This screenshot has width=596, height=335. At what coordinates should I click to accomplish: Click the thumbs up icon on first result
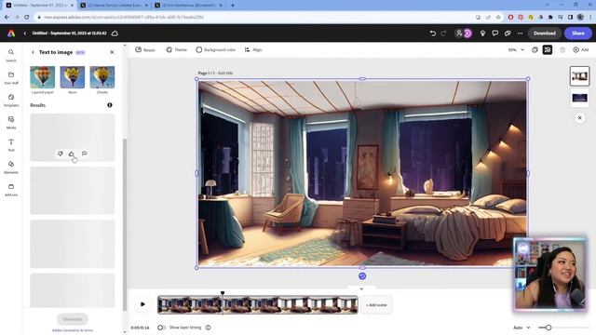[72, 154]
